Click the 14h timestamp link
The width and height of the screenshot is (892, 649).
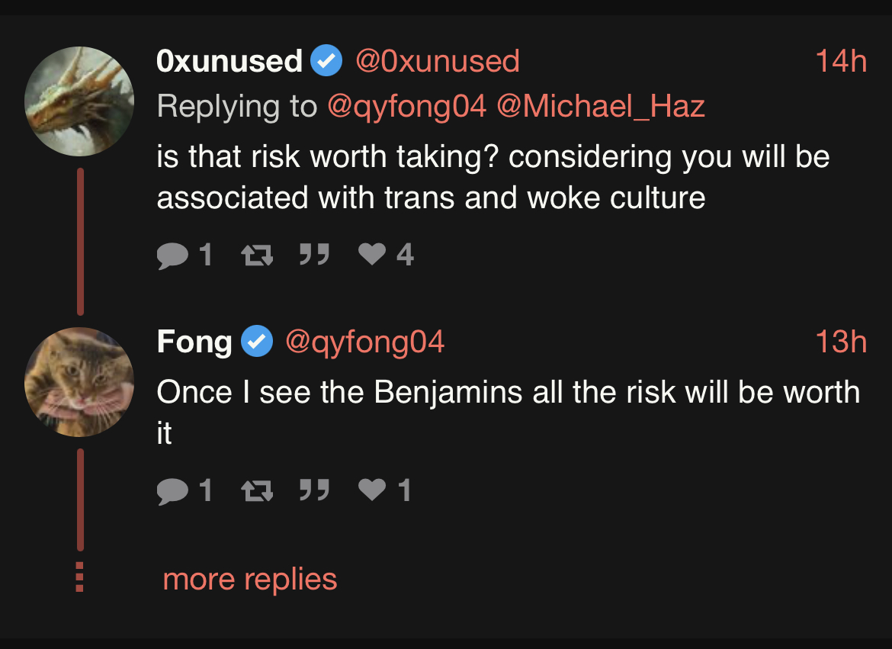coord(841,61)
